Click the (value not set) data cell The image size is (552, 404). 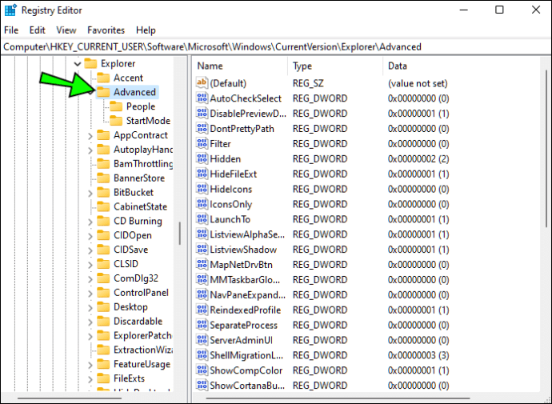pyautogui.click(x=418, y=83)
